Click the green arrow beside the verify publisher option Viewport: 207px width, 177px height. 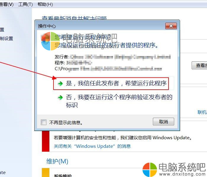coord(60,97)
